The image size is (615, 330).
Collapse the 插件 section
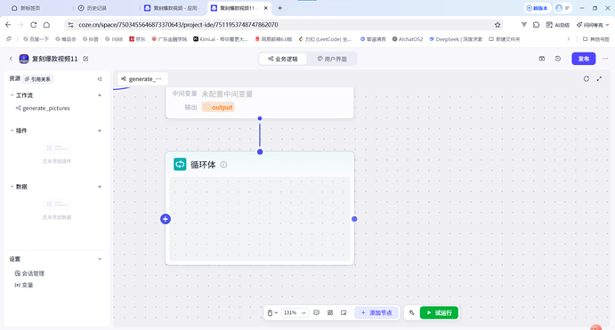coord(12,131)
